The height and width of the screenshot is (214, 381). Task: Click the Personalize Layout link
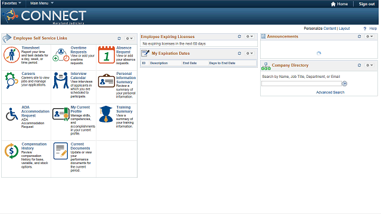344,29
